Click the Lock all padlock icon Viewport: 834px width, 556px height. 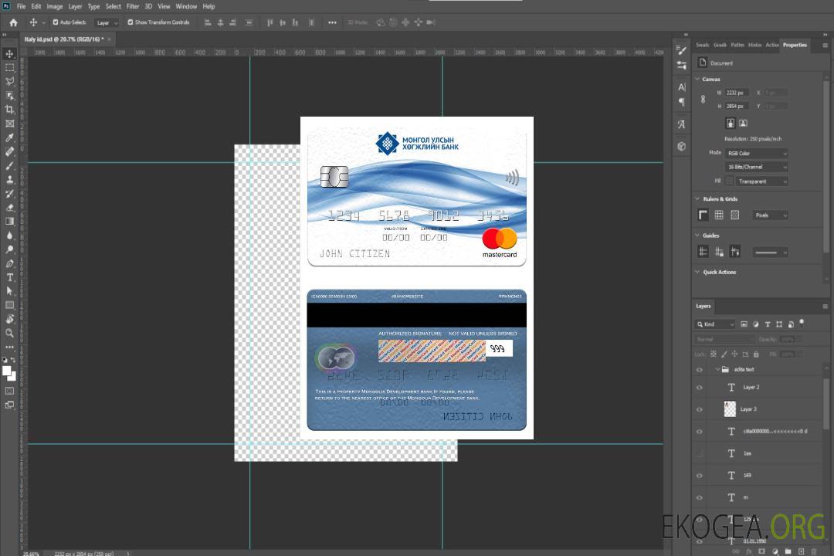pos(756,354)
